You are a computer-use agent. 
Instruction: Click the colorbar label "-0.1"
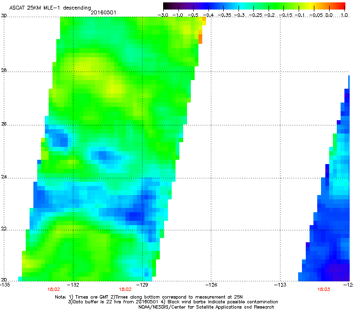coord(300,15)
